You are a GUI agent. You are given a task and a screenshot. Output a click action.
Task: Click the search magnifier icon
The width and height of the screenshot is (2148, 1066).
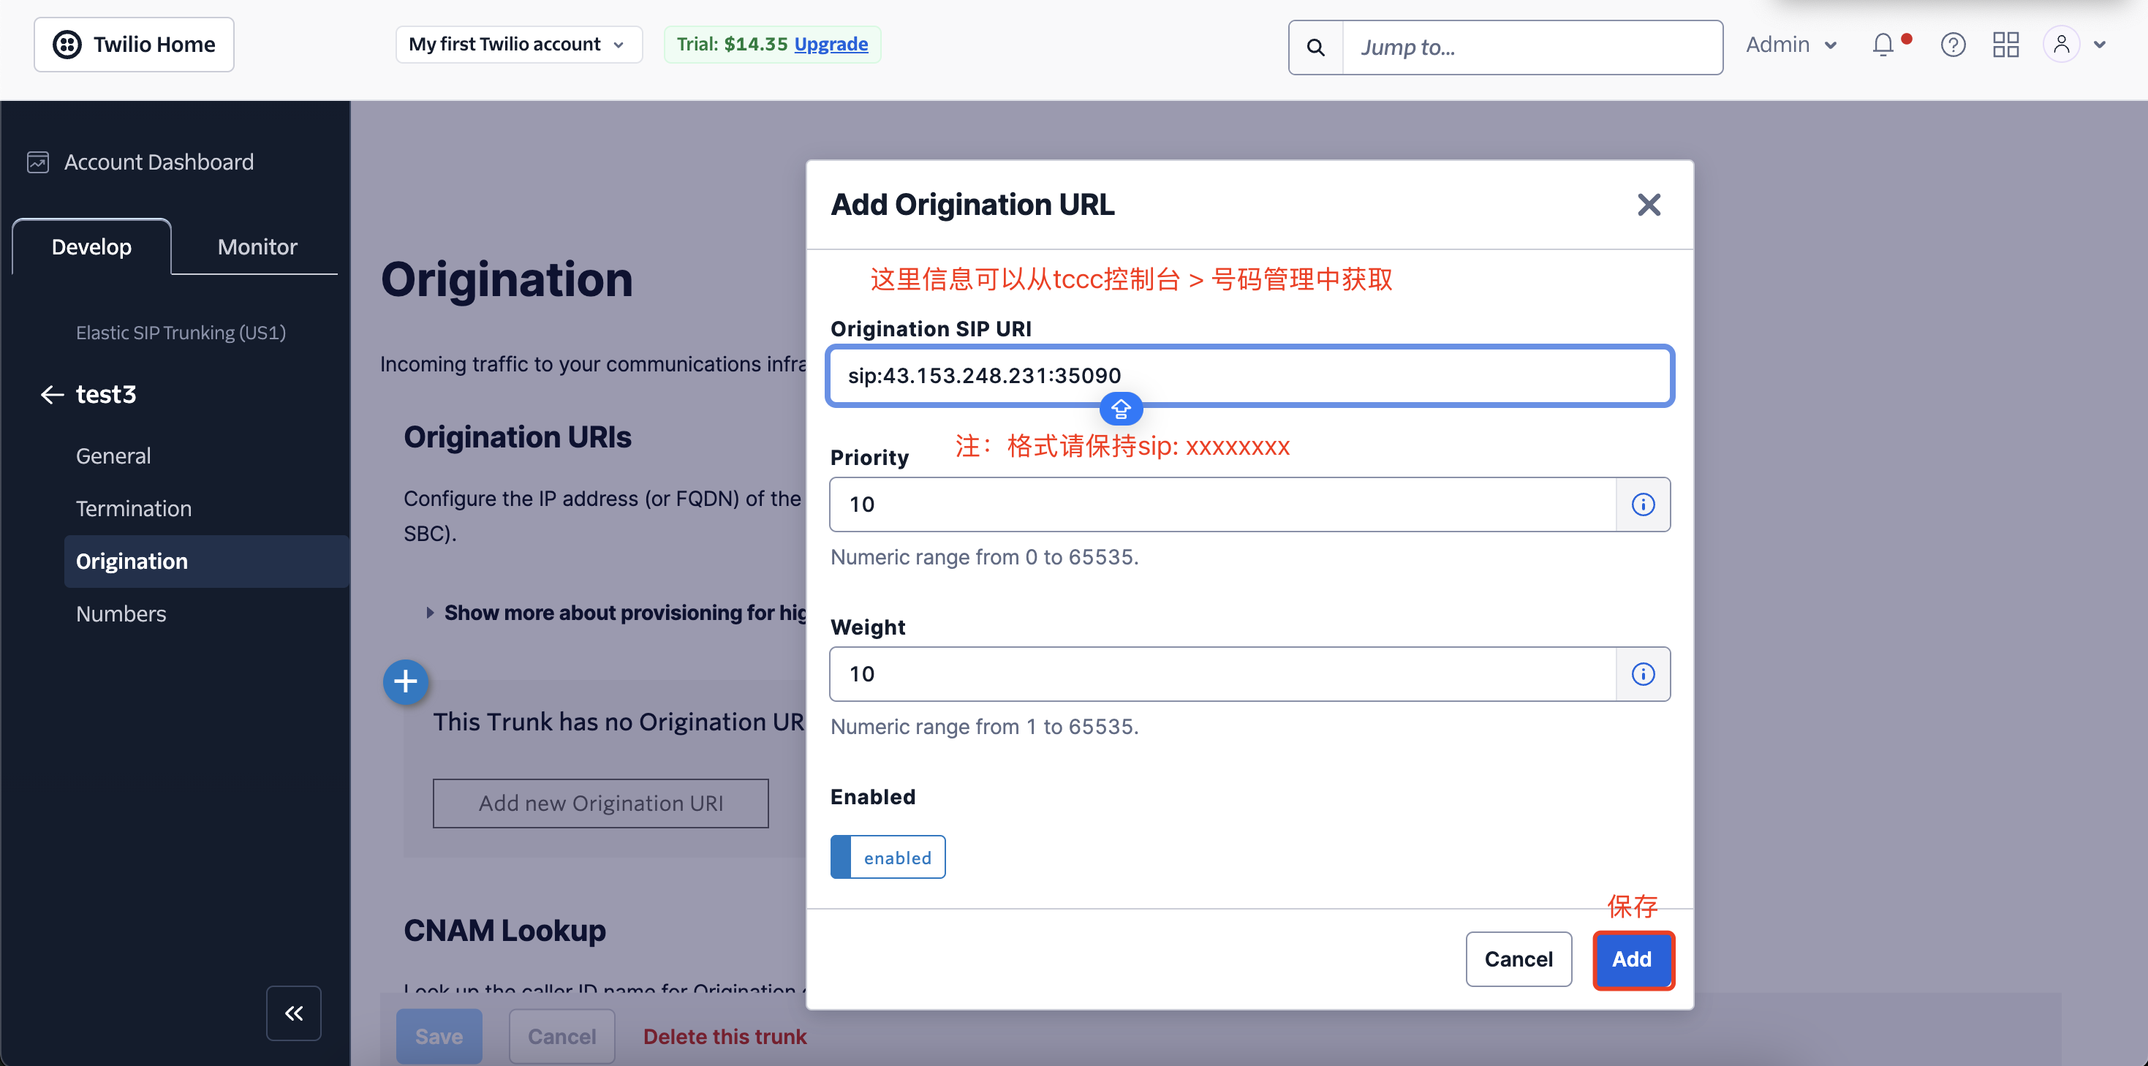1315,48
